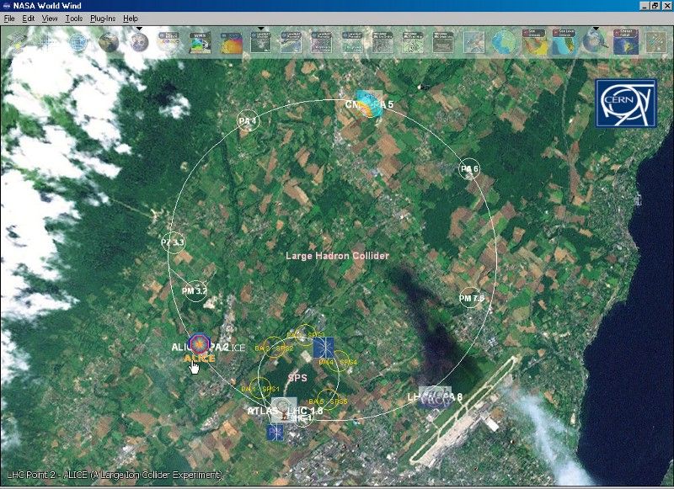Expand the arrow above the Landsat icon

click(261, 29)
